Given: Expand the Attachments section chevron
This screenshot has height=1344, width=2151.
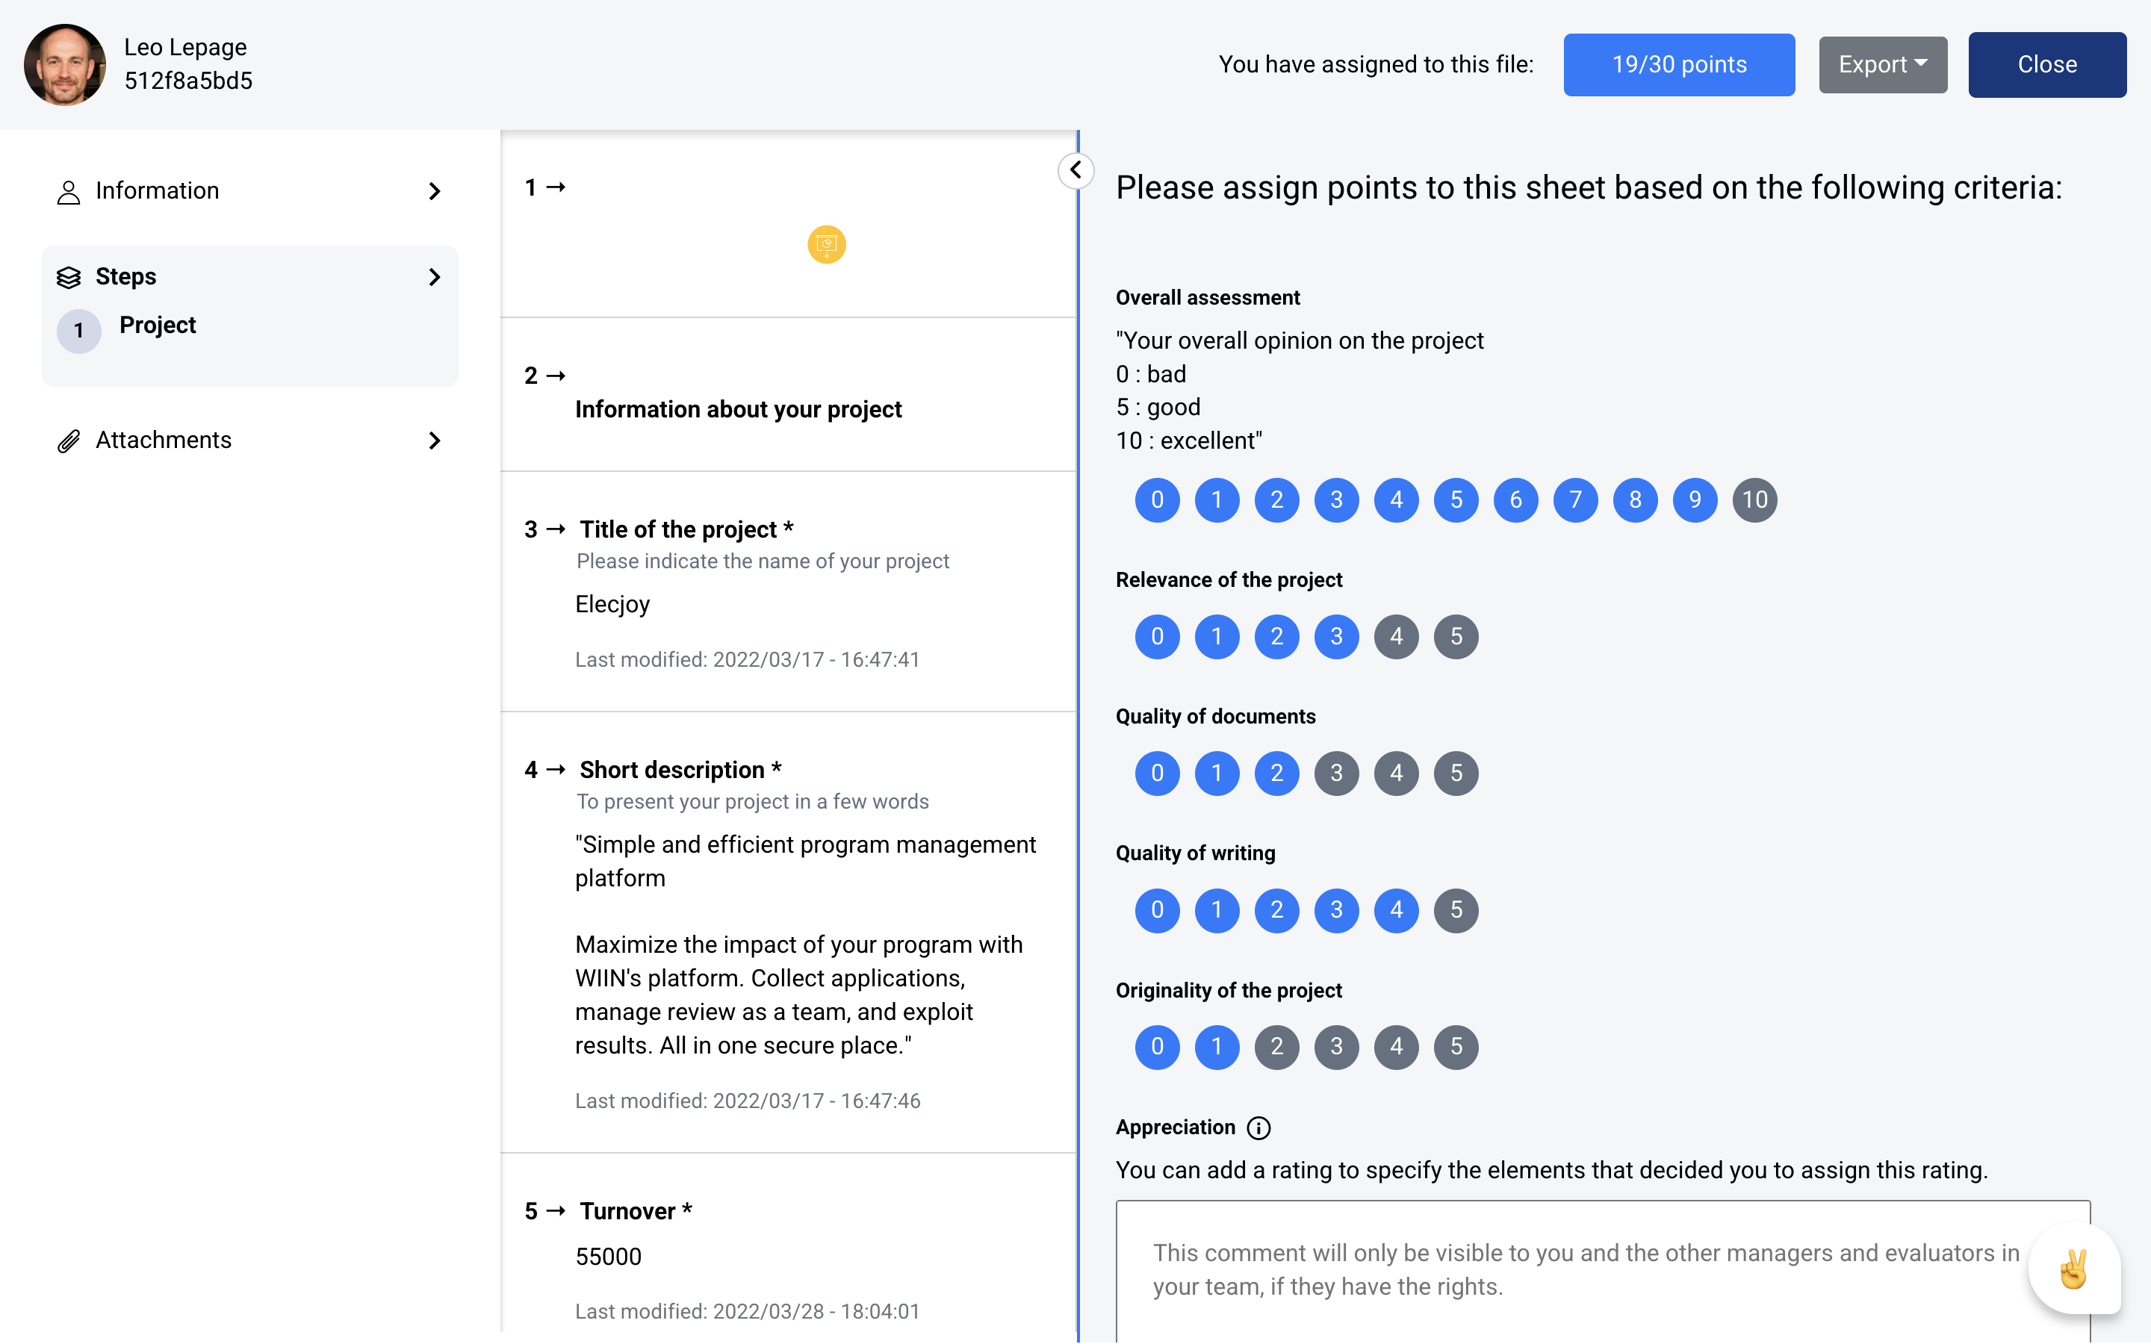Looking at the screenshot, I should [435, 441].
